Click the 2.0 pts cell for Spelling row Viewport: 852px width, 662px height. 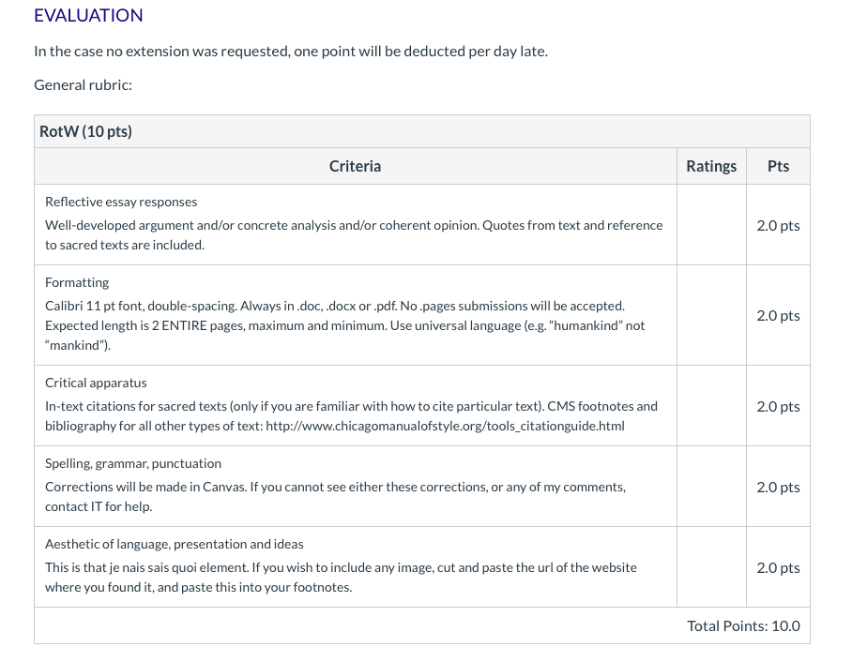[x=778, y=488]
